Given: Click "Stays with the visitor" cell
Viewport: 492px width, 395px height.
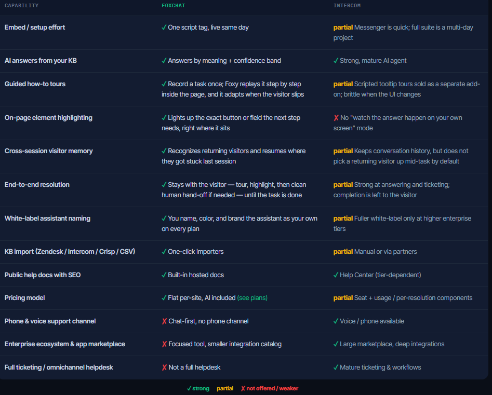Looking at the screenshot, I should (x=234, y=189).
